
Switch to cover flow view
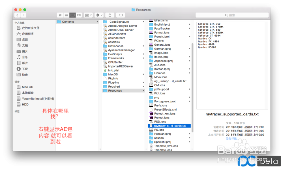coord(79,15)
